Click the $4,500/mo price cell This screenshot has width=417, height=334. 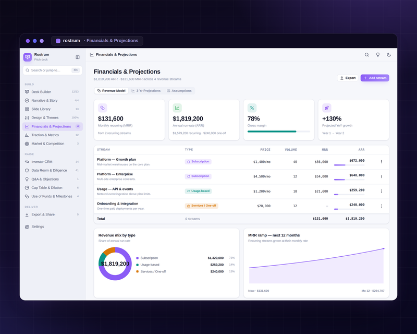click(262, 176)
